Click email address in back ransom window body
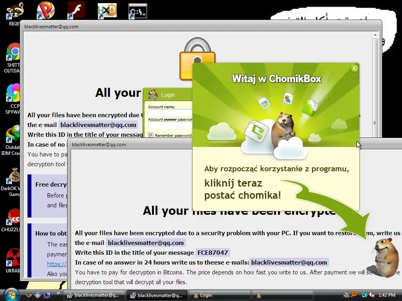 coord(98,125)
